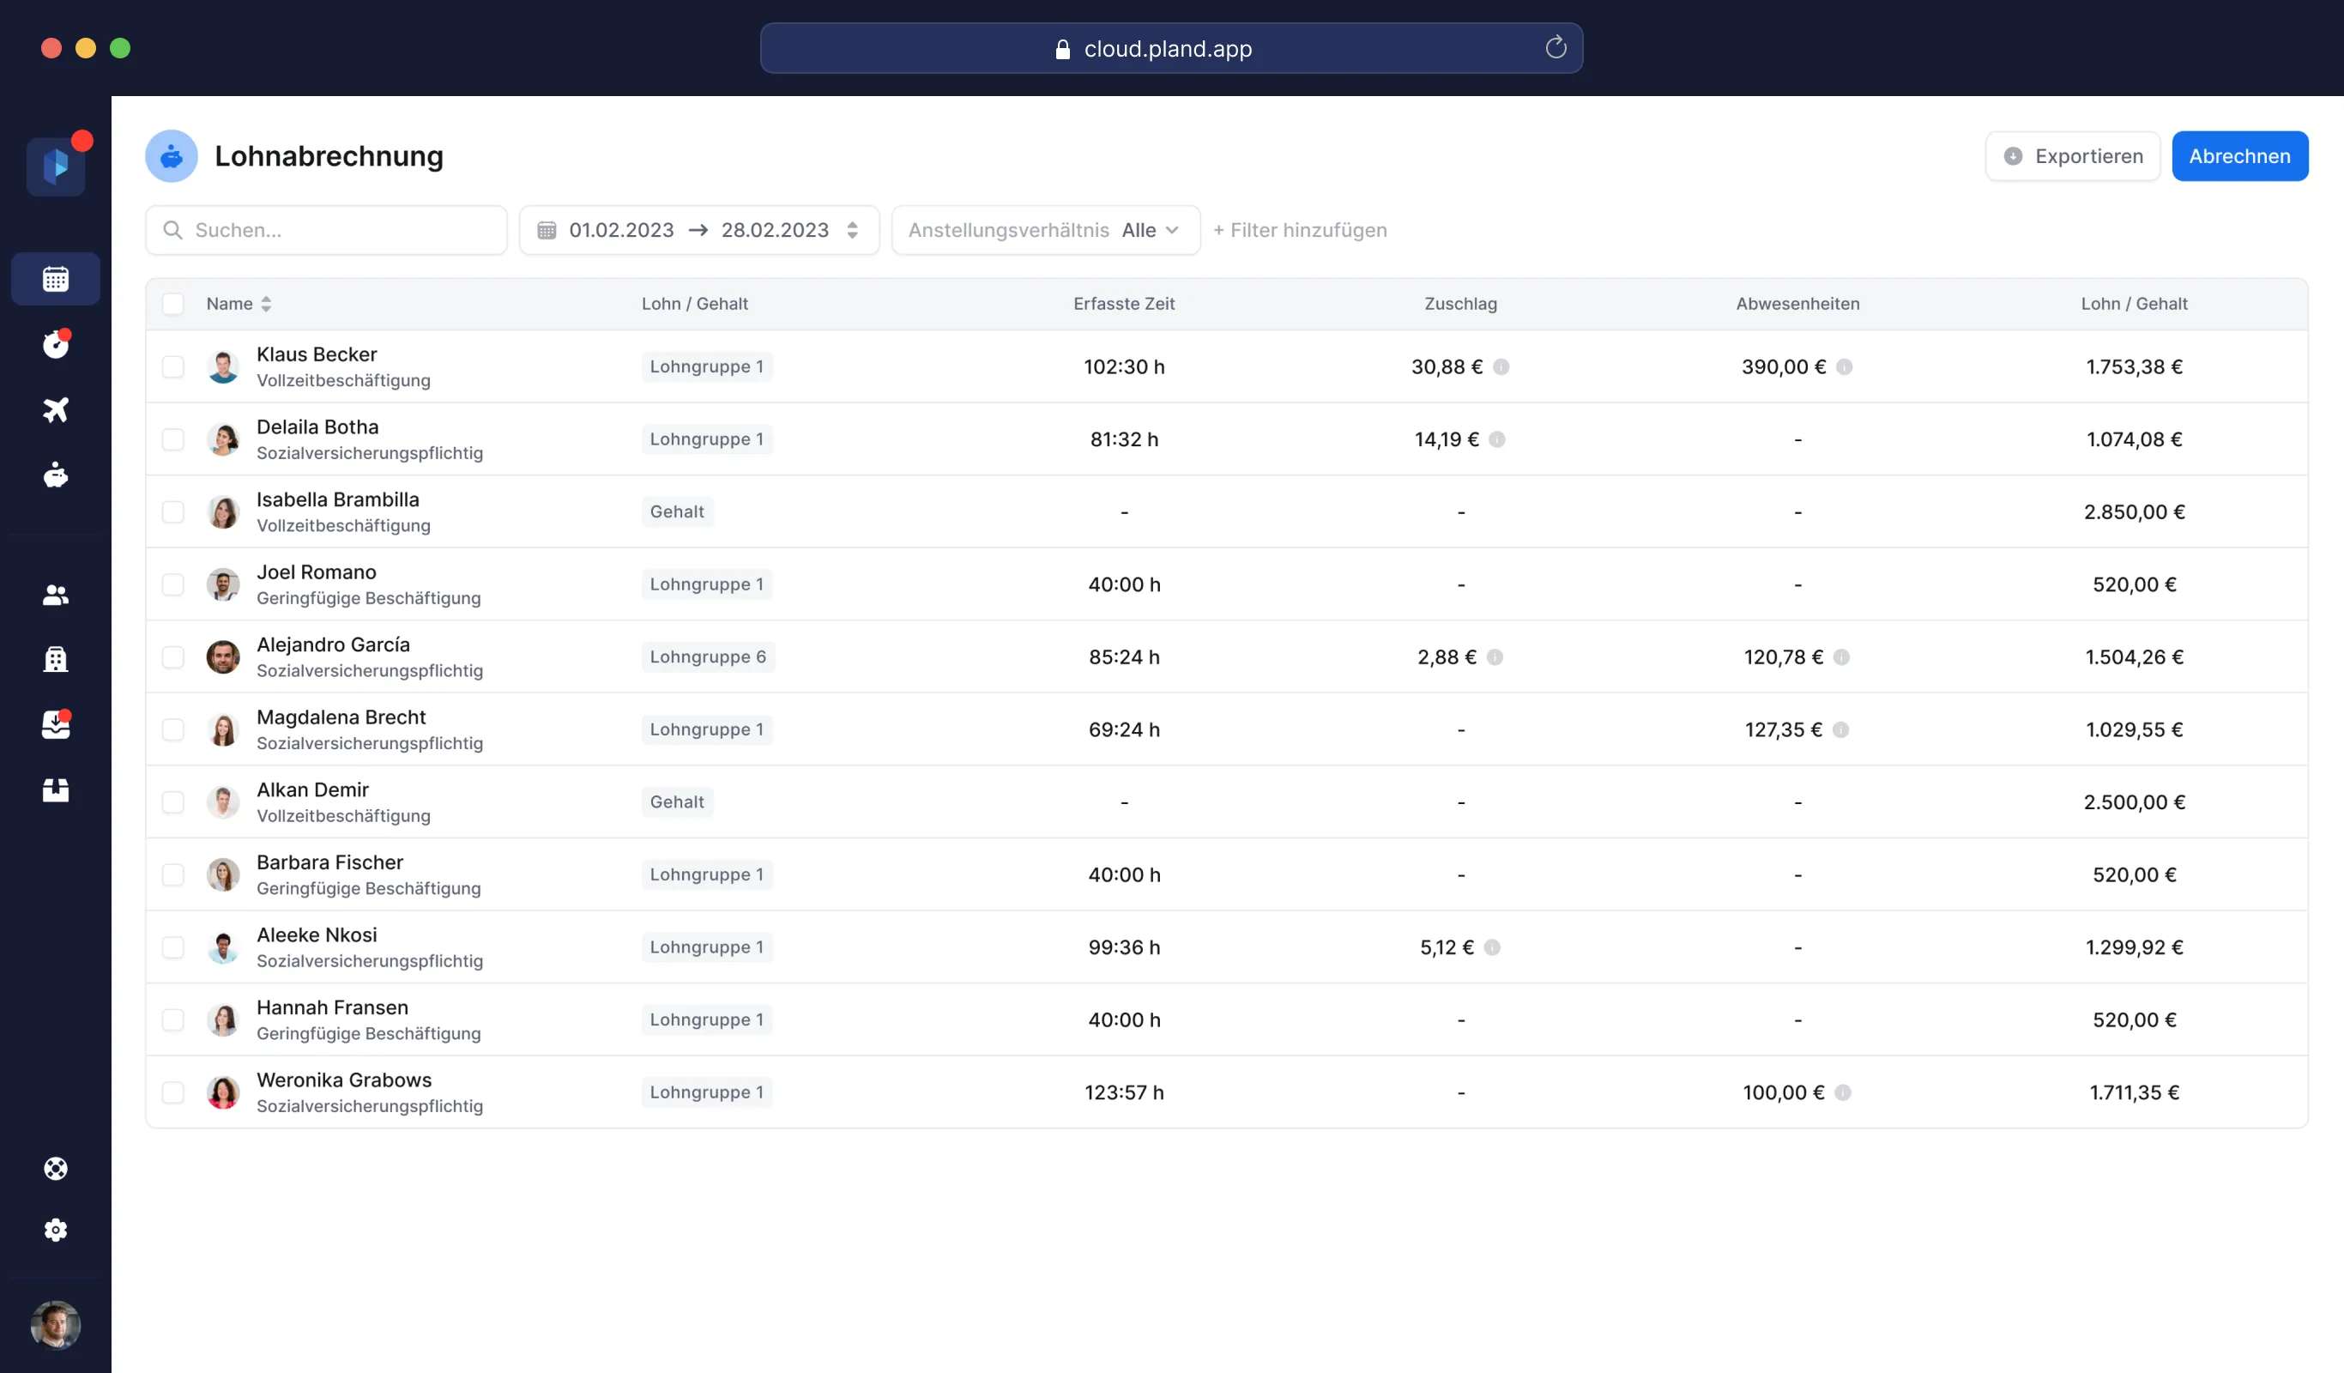Tick the checkbox for Joel Romano
Viewport: 2344px width, 1373px height.
(173, 585)
